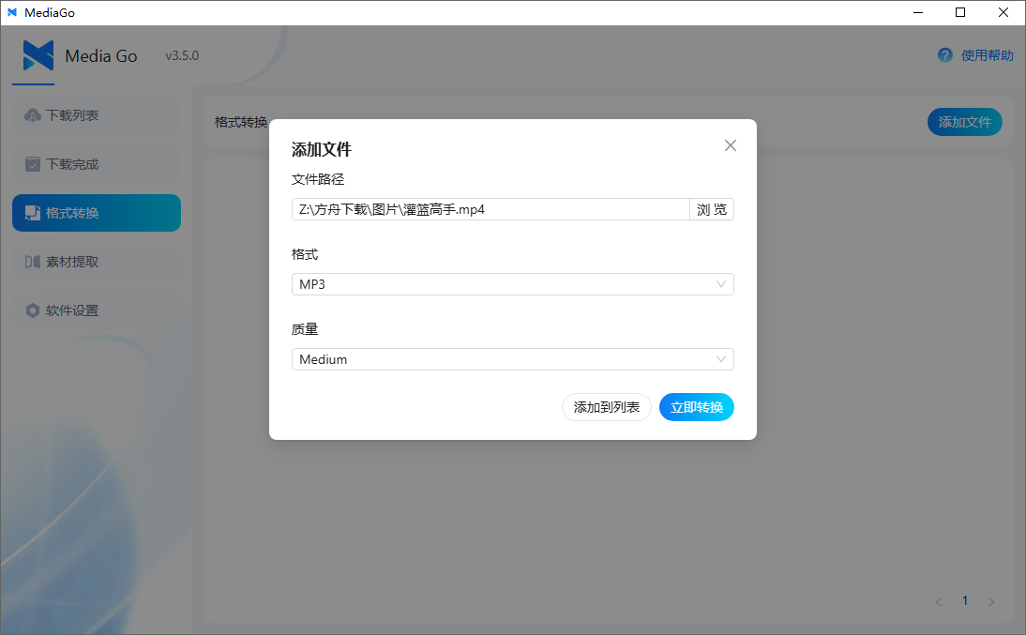Click the 素材提取 extract icon

tap(33, 262)
